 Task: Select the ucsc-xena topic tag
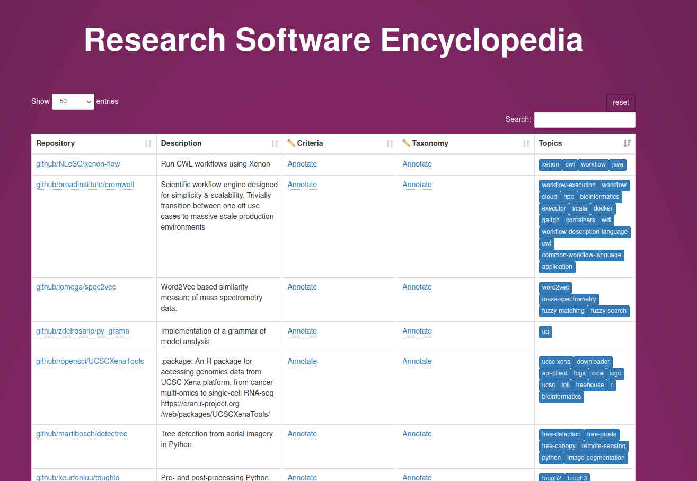pos(556,362)
